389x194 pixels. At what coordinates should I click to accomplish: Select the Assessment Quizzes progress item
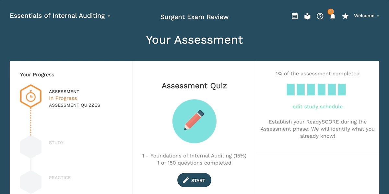pos(75,105)
